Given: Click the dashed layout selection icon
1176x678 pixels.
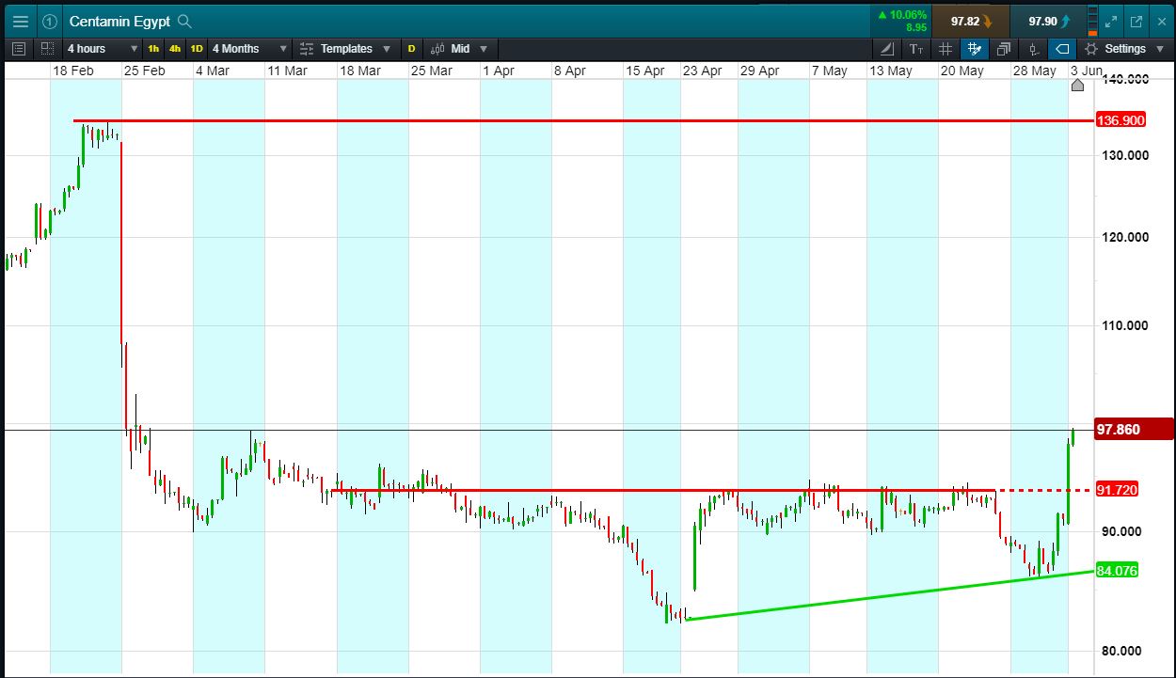Looking at the screenshot, I should pyautogui.click(x=46, y=48).
